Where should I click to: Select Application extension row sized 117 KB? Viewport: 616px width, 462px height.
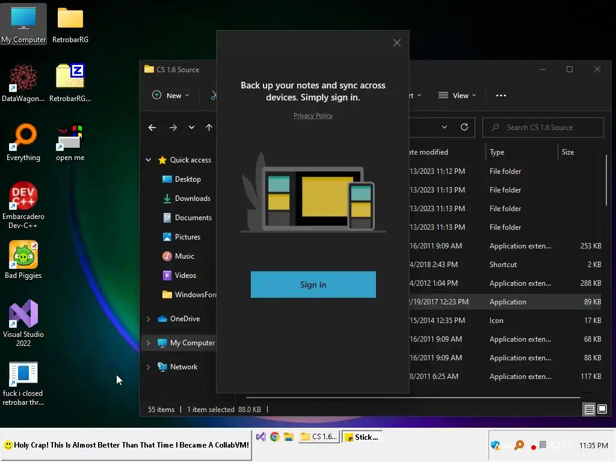pyautogui.click(x=505, y=377)
